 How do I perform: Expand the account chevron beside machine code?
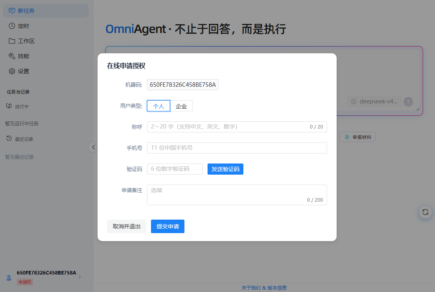pyautogui.click(x=80, y=277)
